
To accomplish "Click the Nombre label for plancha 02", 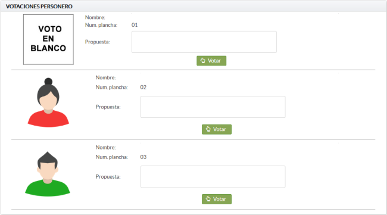I will (x=105, y=78).
